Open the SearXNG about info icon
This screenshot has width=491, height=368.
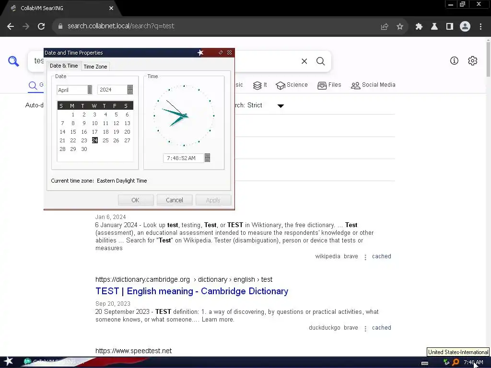454,61
